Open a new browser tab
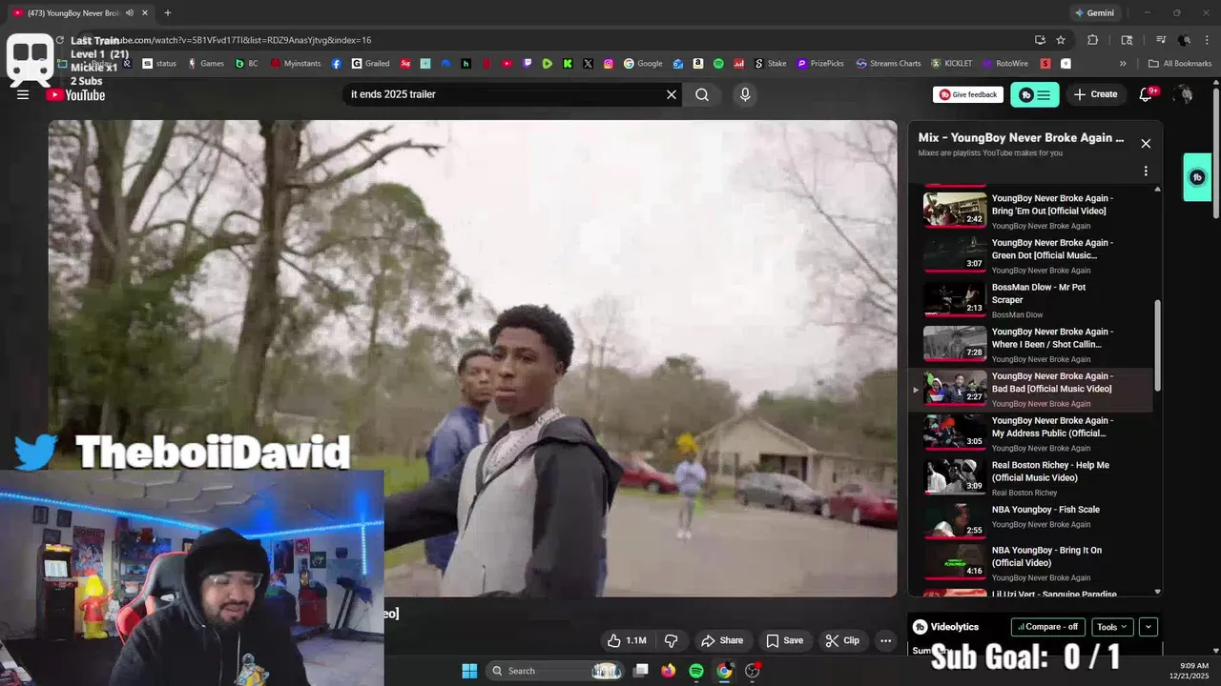The image size is (1221, 686). (168, 12)
